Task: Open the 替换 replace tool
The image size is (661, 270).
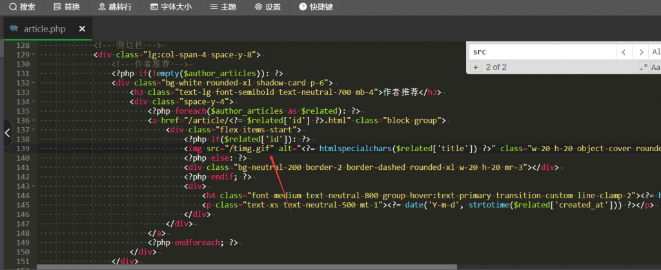Action: 68,7
